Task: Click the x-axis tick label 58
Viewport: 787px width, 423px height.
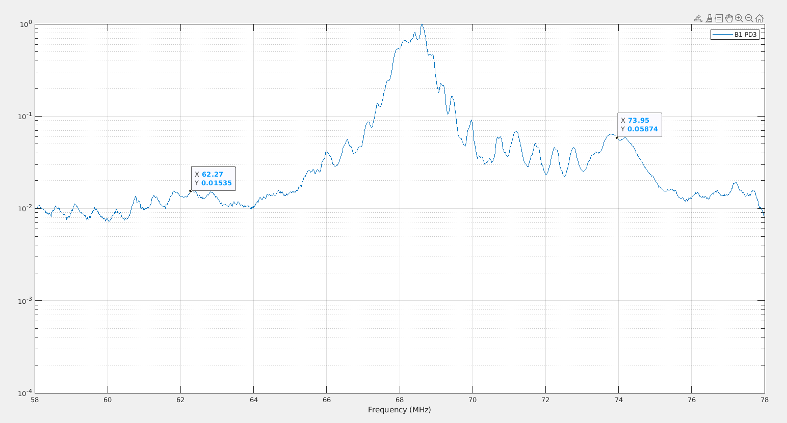Action: point(35,400)
